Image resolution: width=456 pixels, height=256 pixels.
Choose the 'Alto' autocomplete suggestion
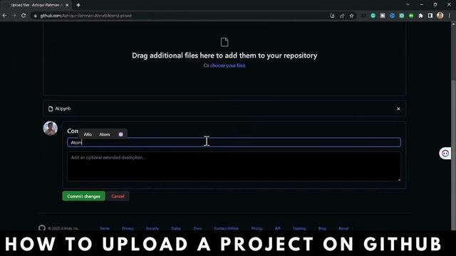(x=88, y=134)
